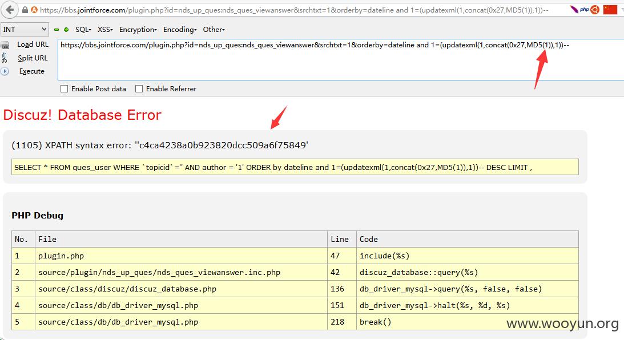Click the nds_ques_viewanswer.inc.php file cell
This screenshot has width=624, height=340.
tap(181, 272)
